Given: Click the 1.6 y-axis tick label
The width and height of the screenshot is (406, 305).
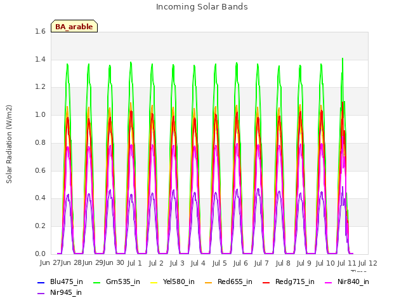Looking at the screenshot, I should click(x=40, y=31).
